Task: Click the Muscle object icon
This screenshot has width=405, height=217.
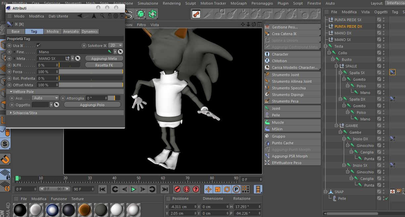Action: [267, 122]
